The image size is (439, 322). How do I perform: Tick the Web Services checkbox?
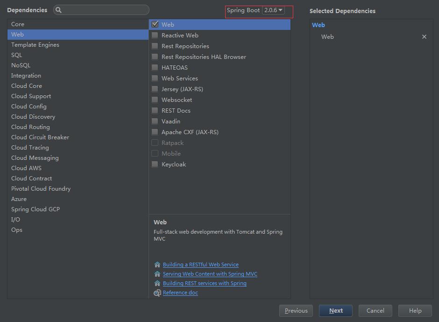click(x=155, y=78)
